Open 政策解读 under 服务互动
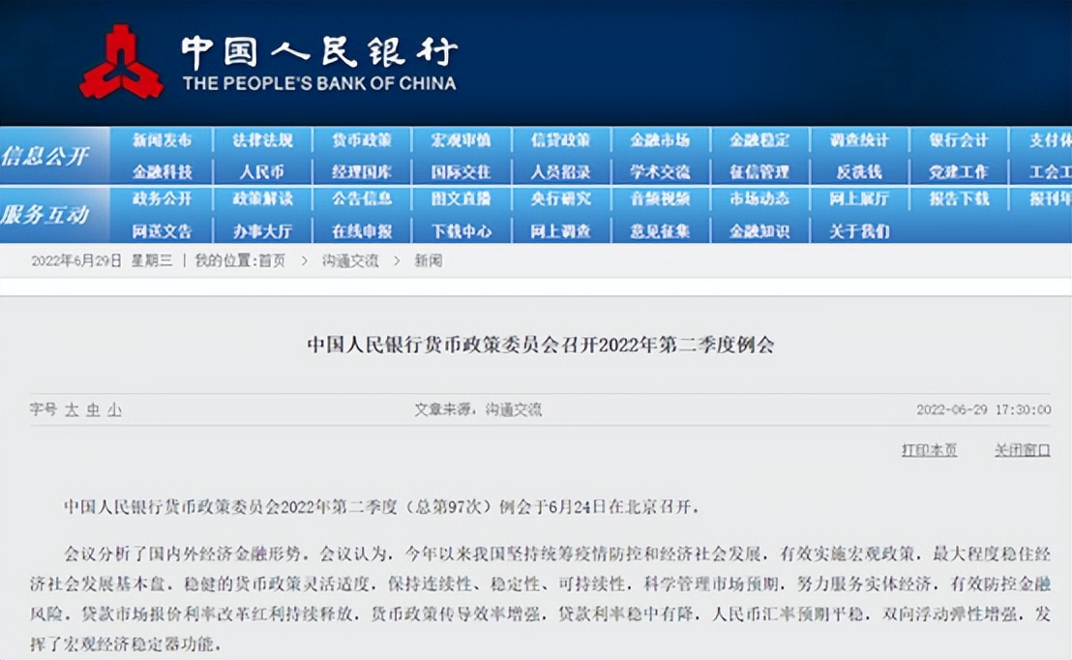This screenshot has height=660, width=1072. pyautogui.click(x=261, y=199)
